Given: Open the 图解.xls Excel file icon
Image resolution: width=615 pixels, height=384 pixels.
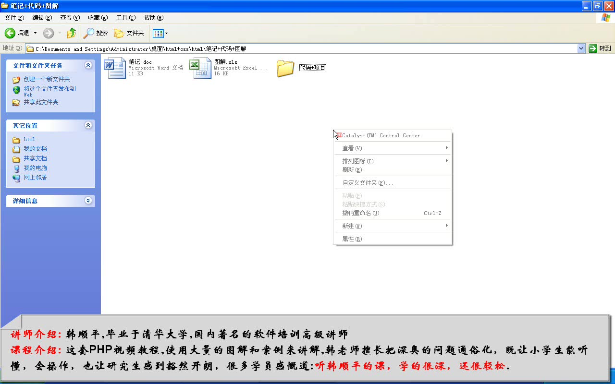Looking at the screenshot, I should (x=200, y=67).
